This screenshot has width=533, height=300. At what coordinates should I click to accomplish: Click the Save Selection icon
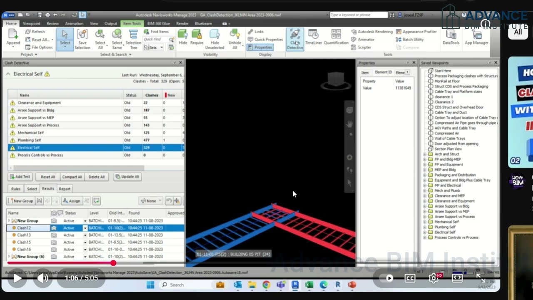(82, 35)
